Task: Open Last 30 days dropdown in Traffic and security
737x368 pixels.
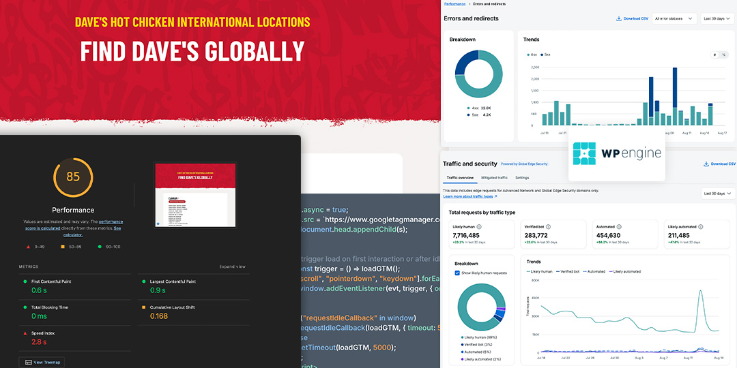Action: (x=717, y=193)
